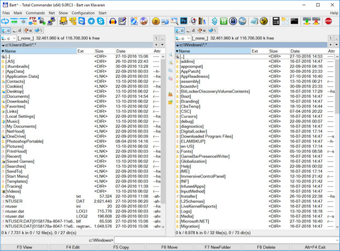Launch UltraEdit UE icon
Screen dimensions: 340x251
(264, 21)
